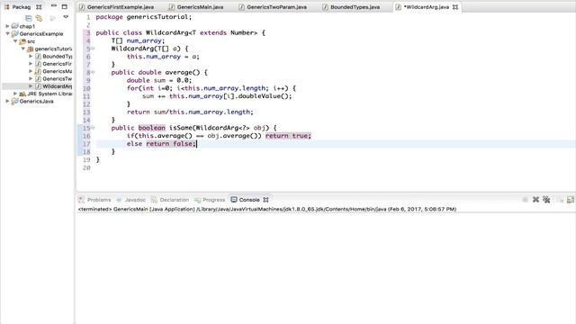Click 'return true;' on line 16
576x324 pixels.
tap(288, 136)
